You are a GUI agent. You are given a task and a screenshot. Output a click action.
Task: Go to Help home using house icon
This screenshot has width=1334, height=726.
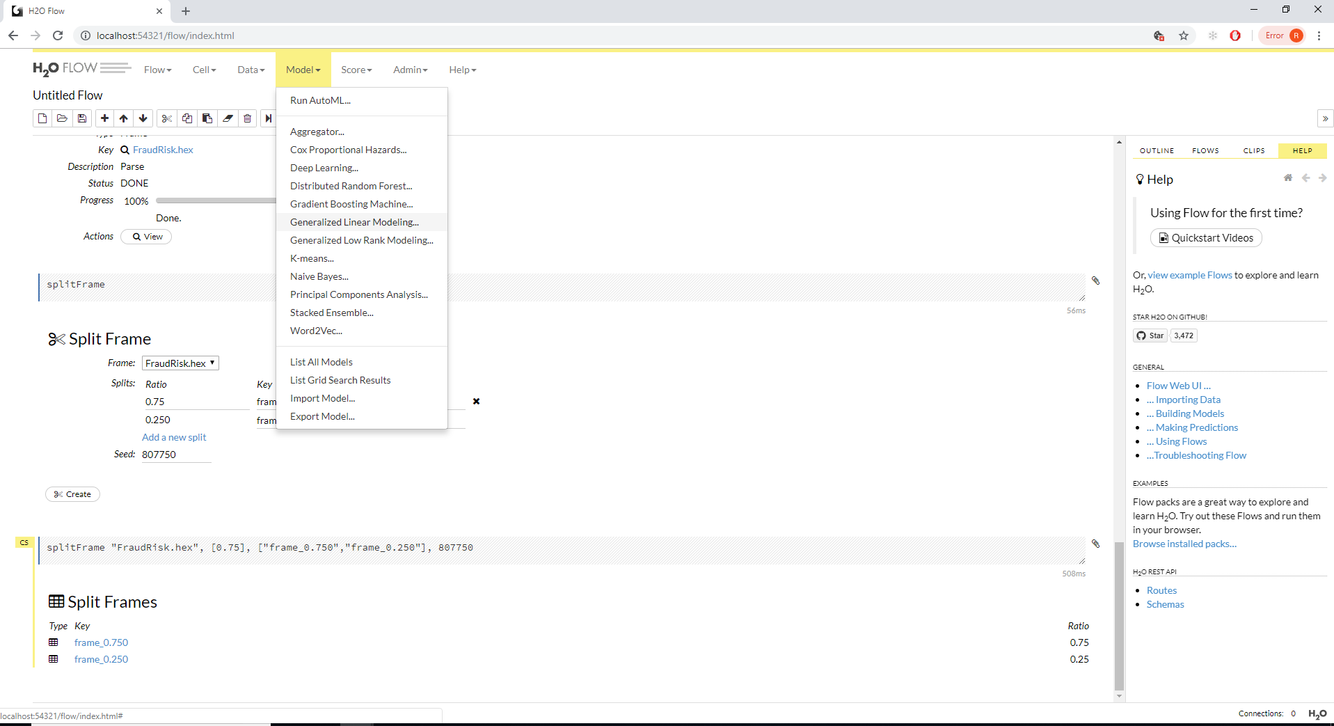click(x=1288, y=178)
